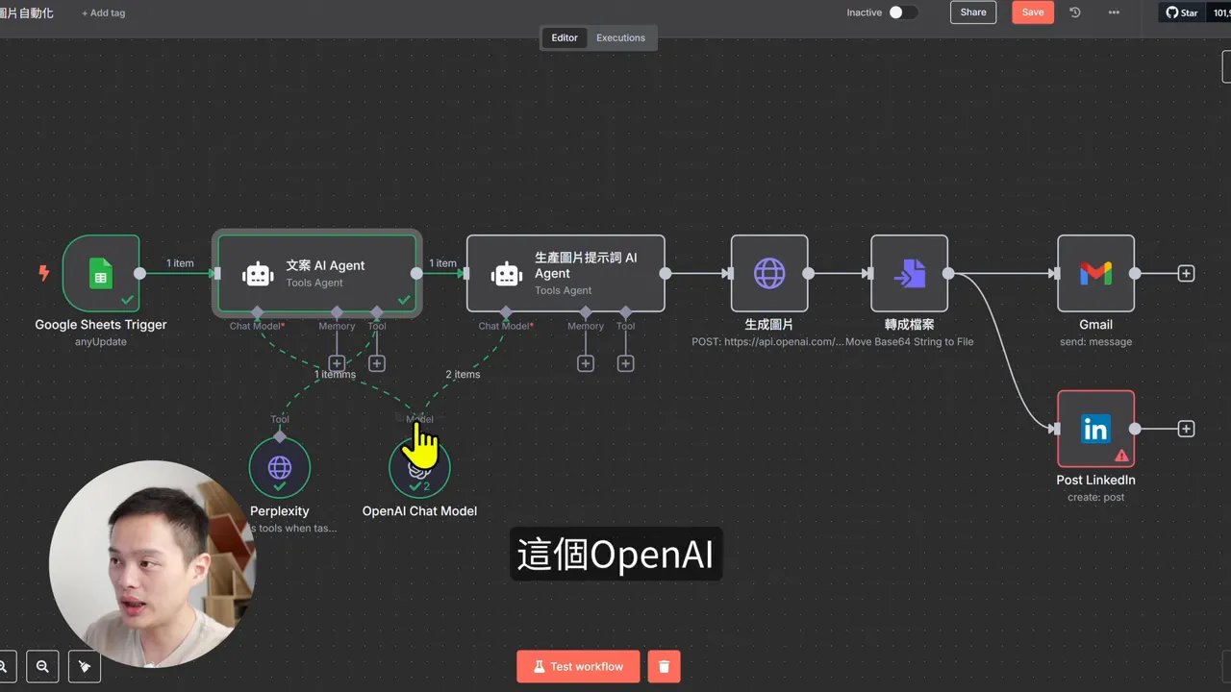Click the Add tag link
Screen dimensions: 1231x692
point(103,13)
